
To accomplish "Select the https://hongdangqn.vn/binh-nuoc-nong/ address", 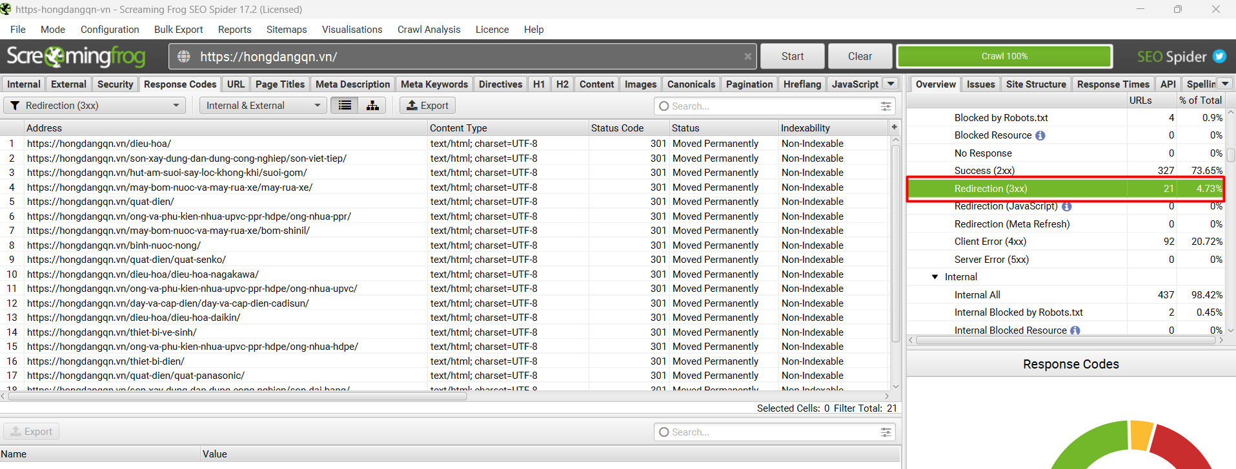I will [114, 245].
